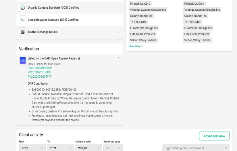Select To The Order tag in right column

coord(192,22)
